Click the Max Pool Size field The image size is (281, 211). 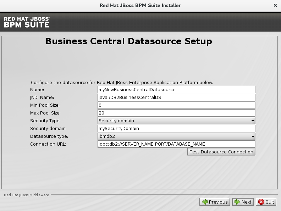[177, 113]
